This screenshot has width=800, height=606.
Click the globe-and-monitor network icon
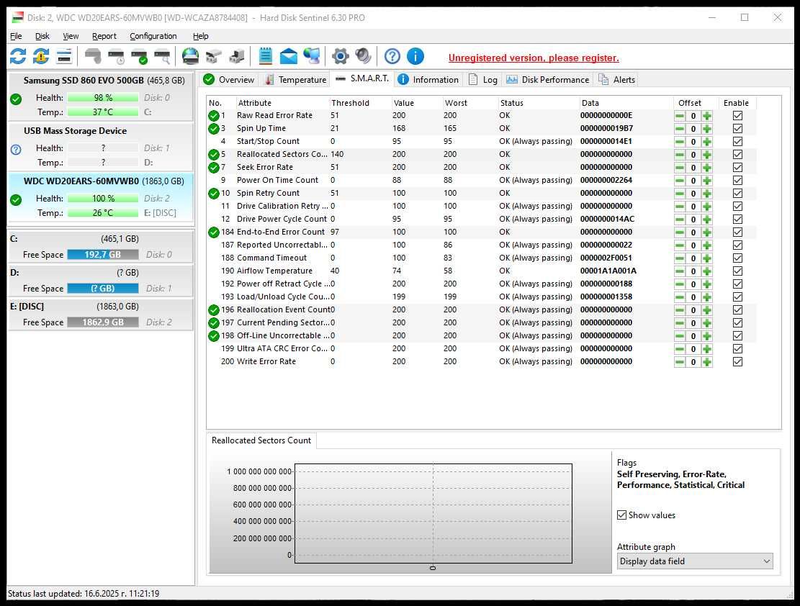tap(312, 56)
